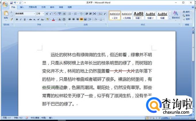Click the Paste icon
This screenshot has height=121, width=196.
pos(6,15)
